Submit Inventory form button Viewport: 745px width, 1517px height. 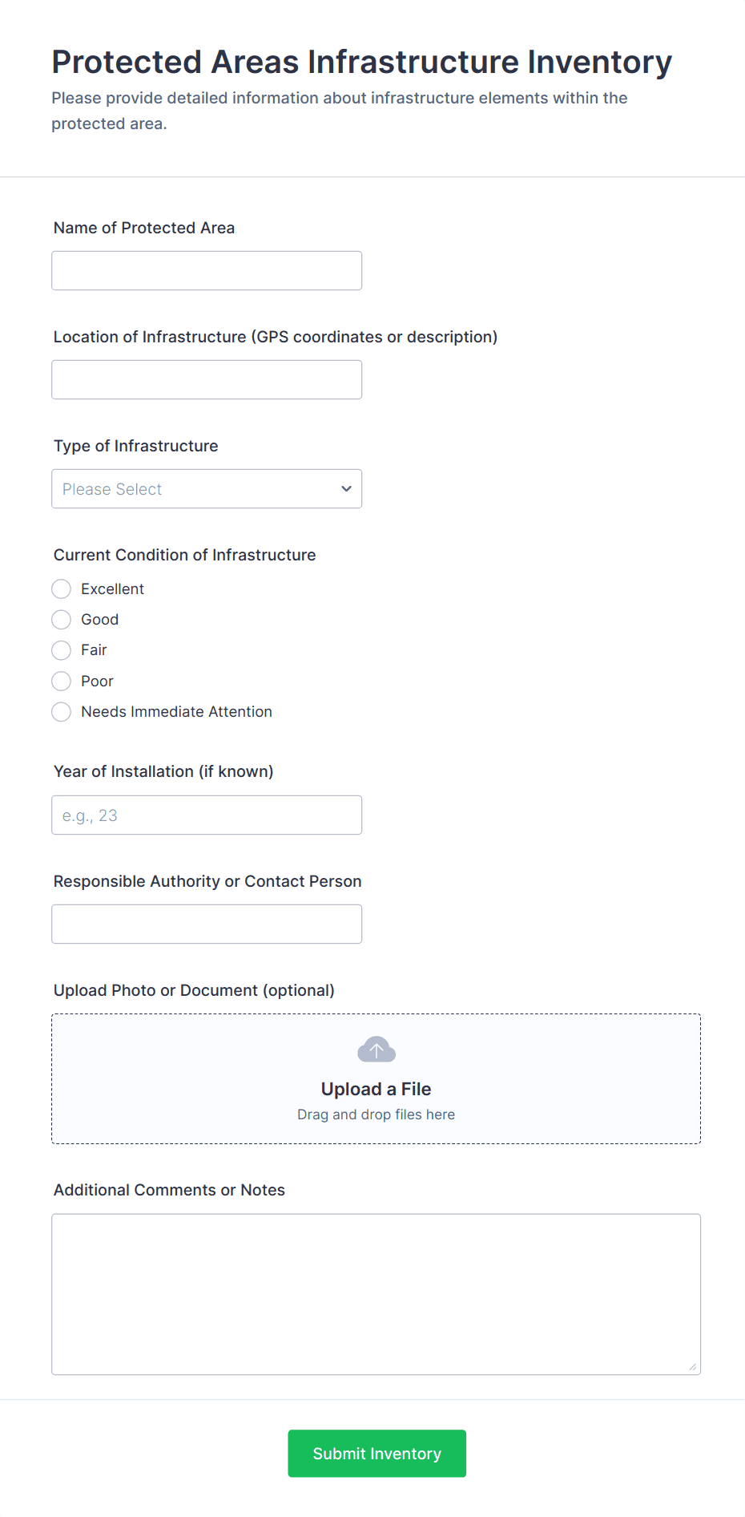point(377,1454)
